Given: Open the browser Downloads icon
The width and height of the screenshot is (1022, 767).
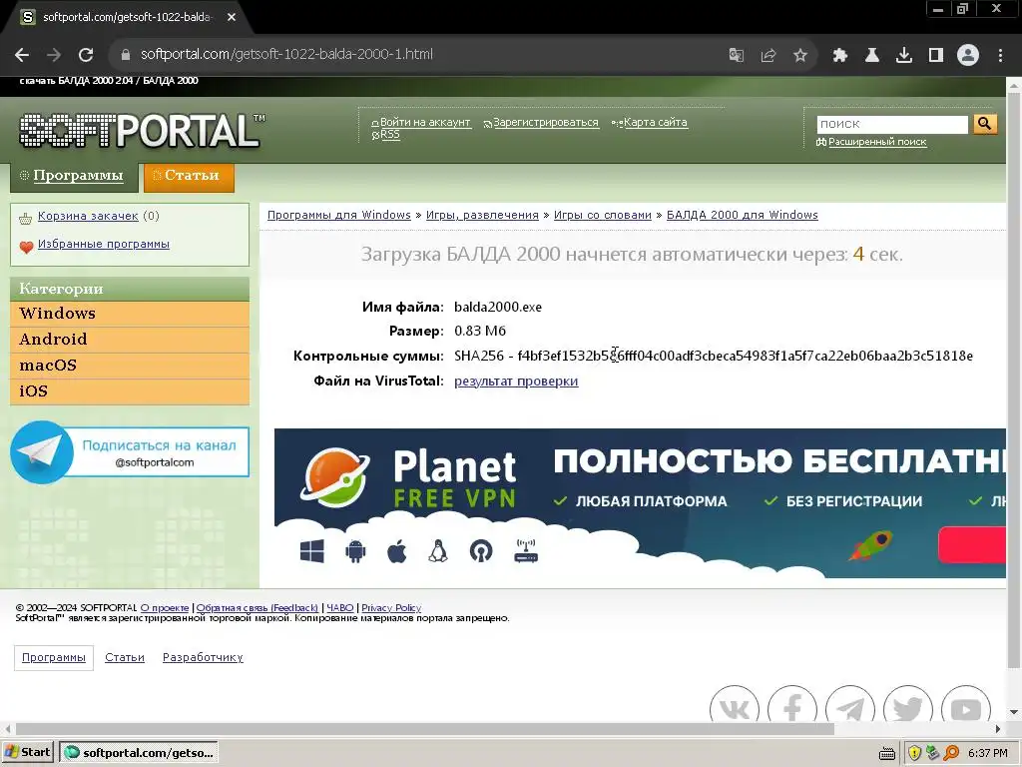Looking at the screenshot, I should click(903, 56).
